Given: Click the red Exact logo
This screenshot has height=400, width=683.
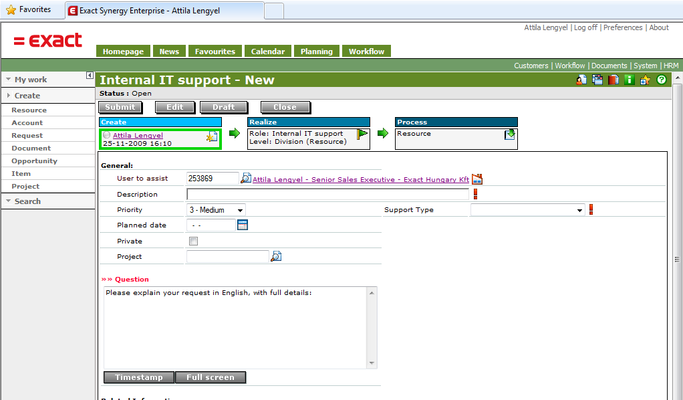Looking at the screenshot, I should (47, 40).
